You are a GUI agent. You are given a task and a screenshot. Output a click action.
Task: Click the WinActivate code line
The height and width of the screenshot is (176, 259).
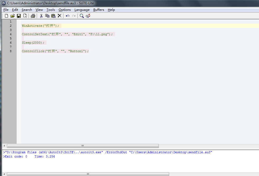(40, 26)
